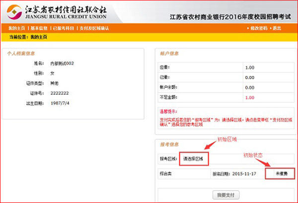The height and width of the screenshot is (203, 298).
Task: Click the red 不足金额 value 1.00
Action: [x=250, y=98]
